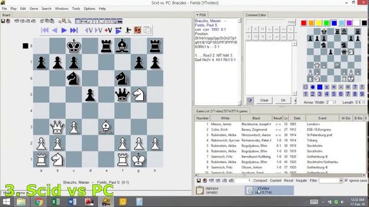
Task: Pick the green color swatch
Action: (x=326, y=23)
